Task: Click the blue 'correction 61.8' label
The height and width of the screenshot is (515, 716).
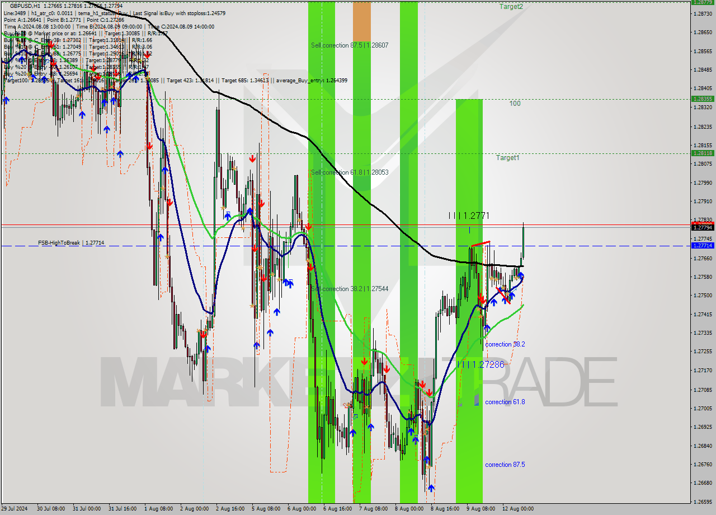Action: [505, 402]
